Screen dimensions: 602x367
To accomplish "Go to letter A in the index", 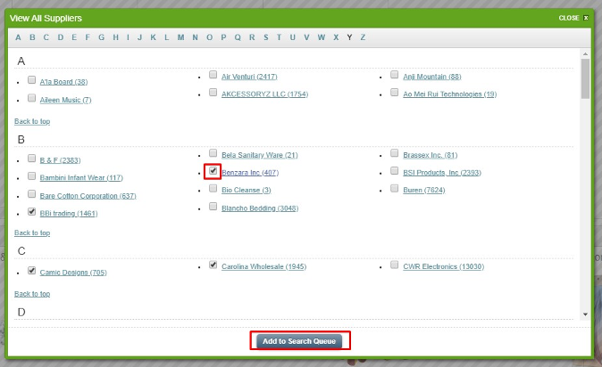I will point(18,37).
